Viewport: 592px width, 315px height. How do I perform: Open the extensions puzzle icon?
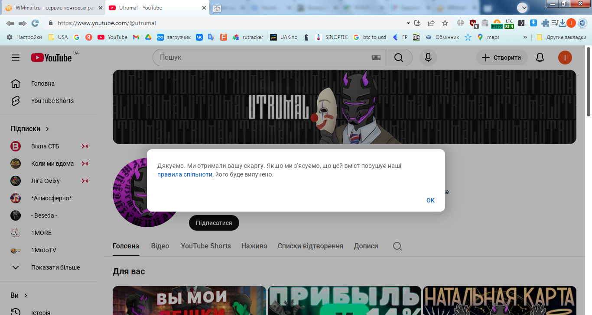pos(545,23)
